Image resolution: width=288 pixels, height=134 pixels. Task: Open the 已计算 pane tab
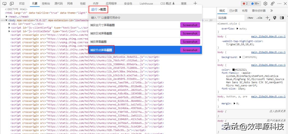tap(233, 11)
